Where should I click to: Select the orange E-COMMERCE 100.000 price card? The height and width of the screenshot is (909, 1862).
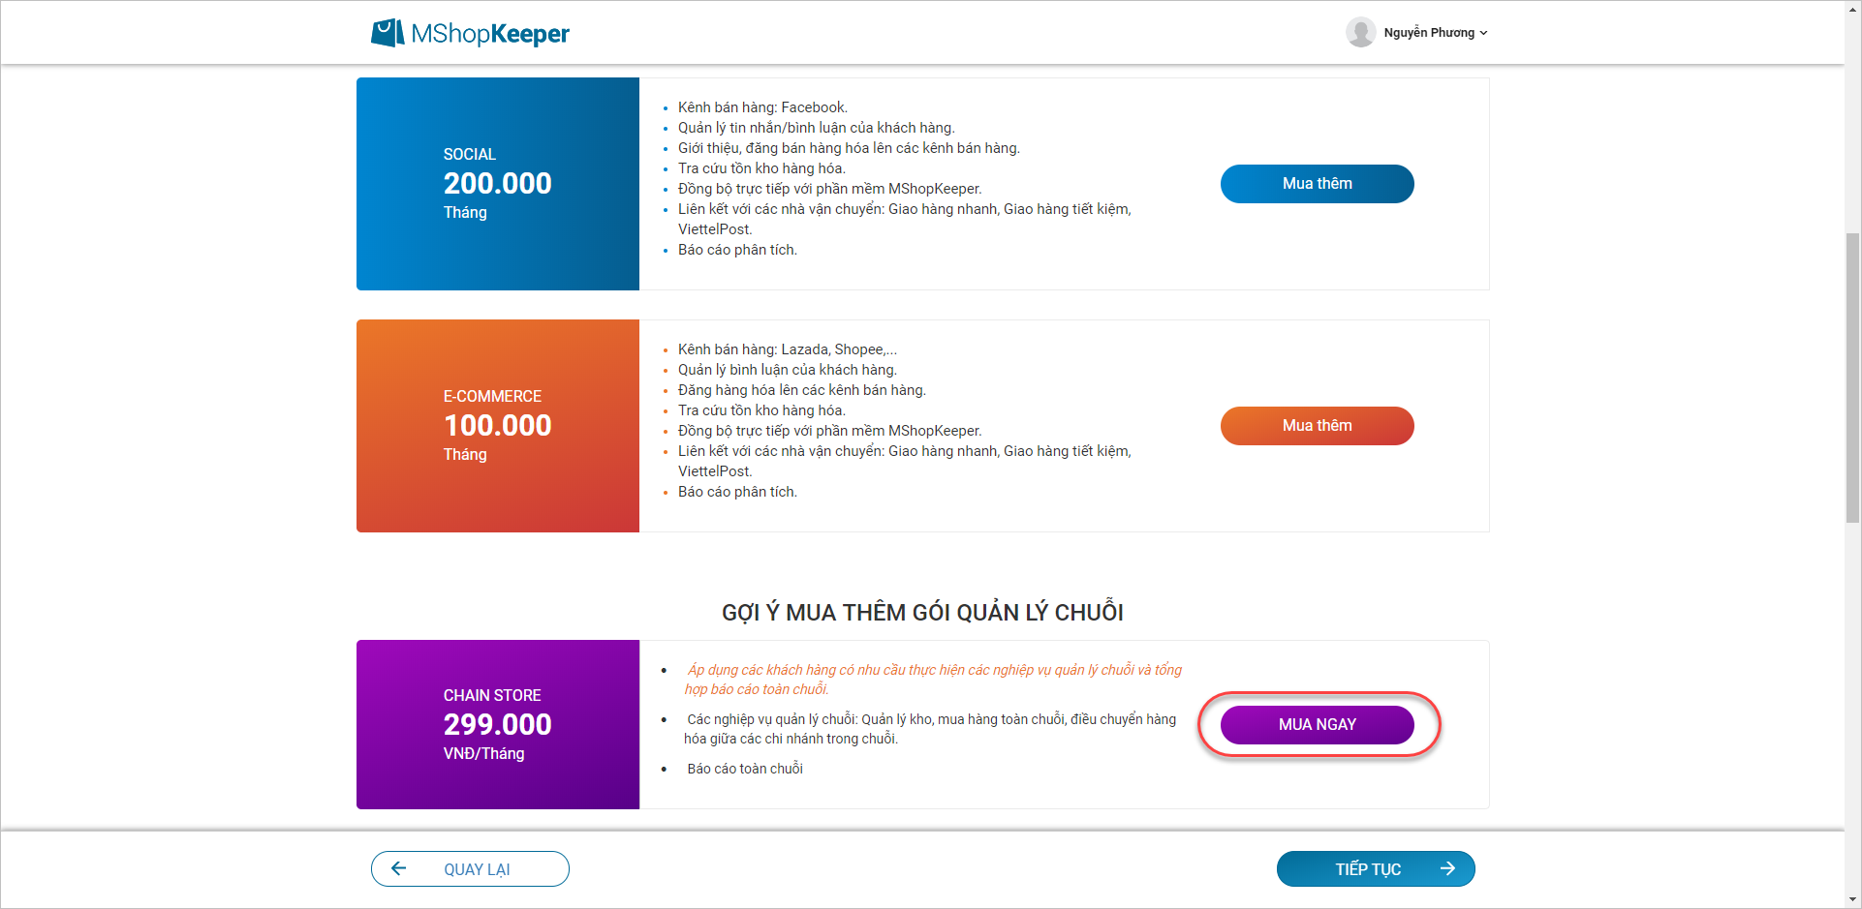(x=498, y=426)
